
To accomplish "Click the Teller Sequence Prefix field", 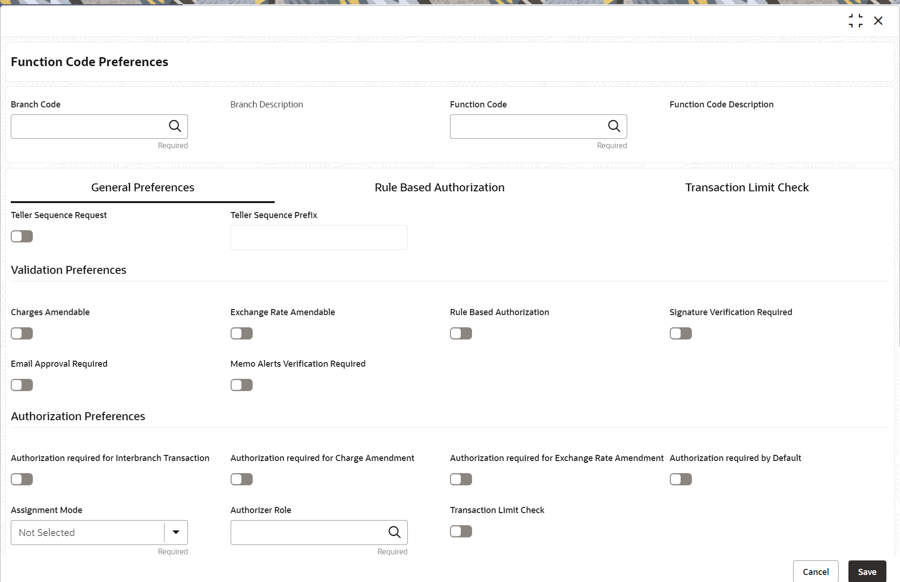I will [x=319, y=238].
